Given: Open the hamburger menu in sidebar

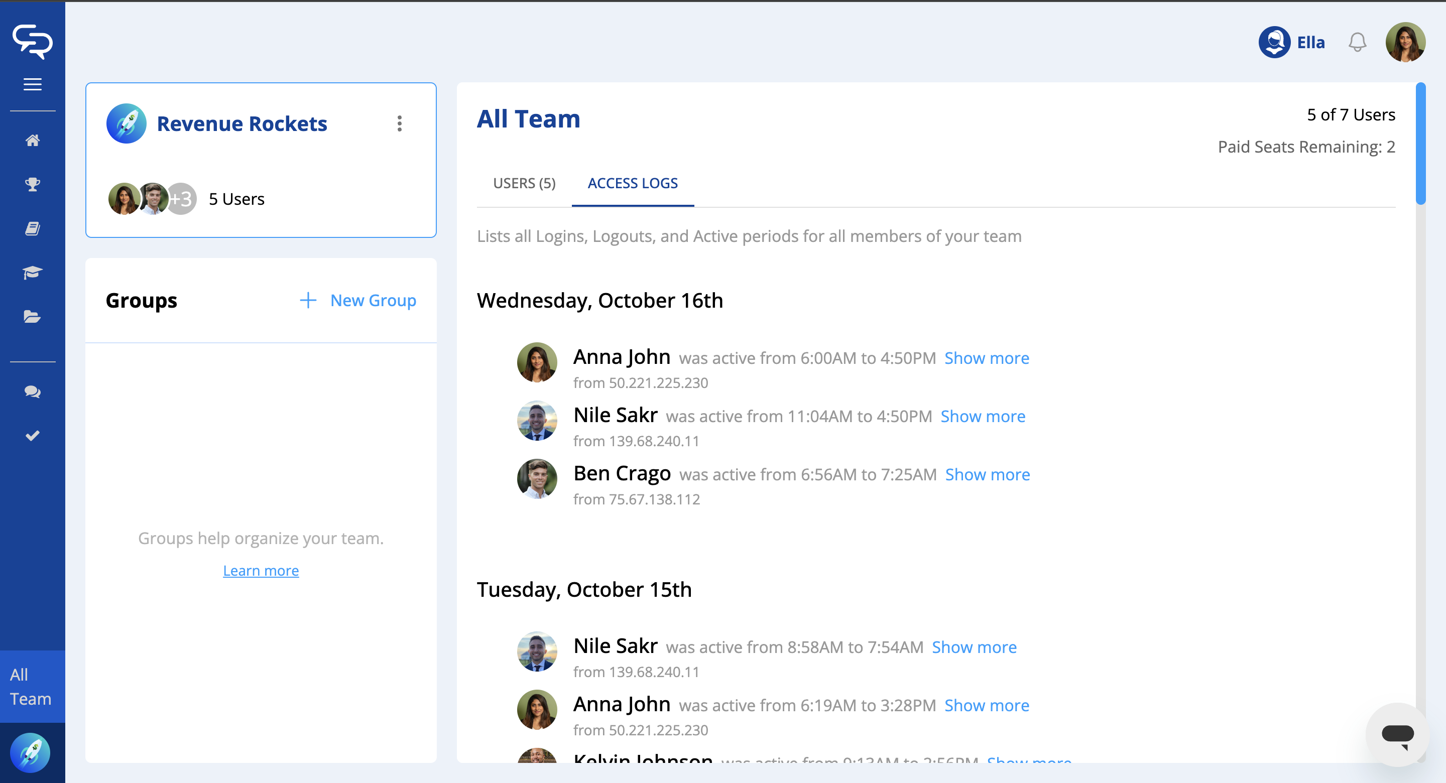Looking at the screenshot, I should pos(33,84).
